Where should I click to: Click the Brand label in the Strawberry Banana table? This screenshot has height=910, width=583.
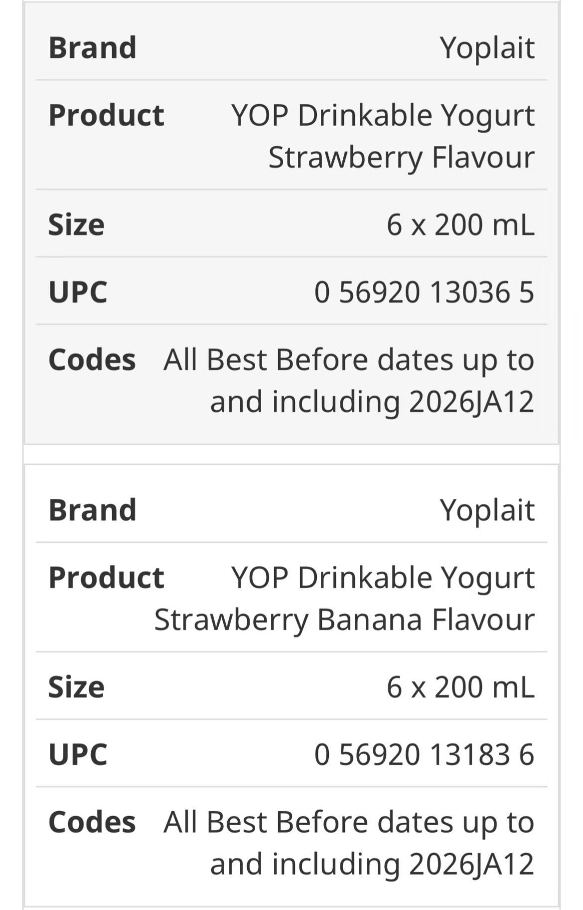[x=92, y=510]
